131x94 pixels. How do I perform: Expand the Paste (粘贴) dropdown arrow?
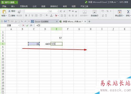[6, 16]
